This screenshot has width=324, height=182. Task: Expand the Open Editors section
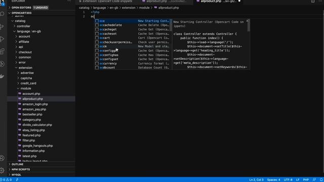21,8
